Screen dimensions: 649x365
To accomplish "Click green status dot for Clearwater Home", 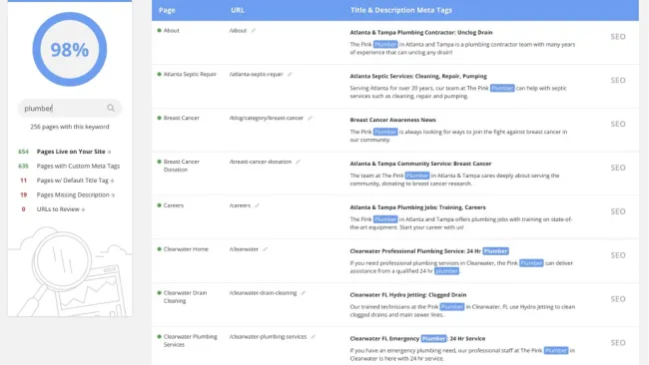I will [160, 249].
